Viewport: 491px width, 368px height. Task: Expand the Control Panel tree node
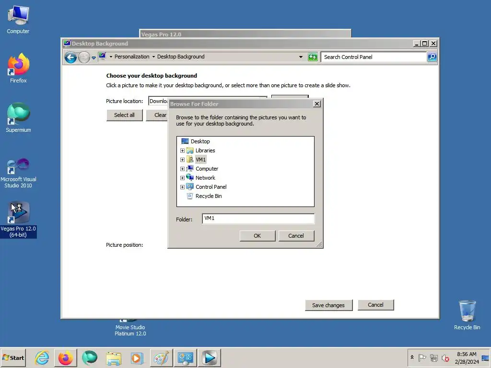pyautogui.click(x=182, y=187)
